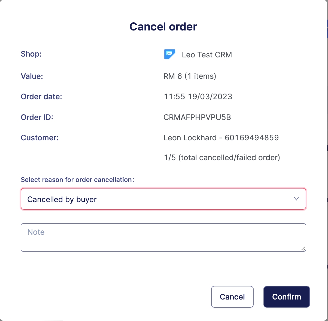Click the "Order ID:" field label
Image resolution: width=328 pixels, height=321 pixels.
pos(37,117)
